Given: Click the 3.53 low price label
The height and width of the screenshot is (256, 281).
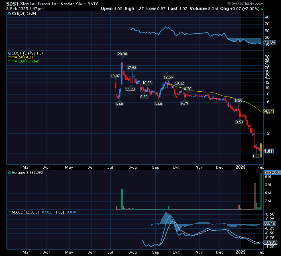Looking at the screenshot, I should pyautogui.click(x=239, y=122).
